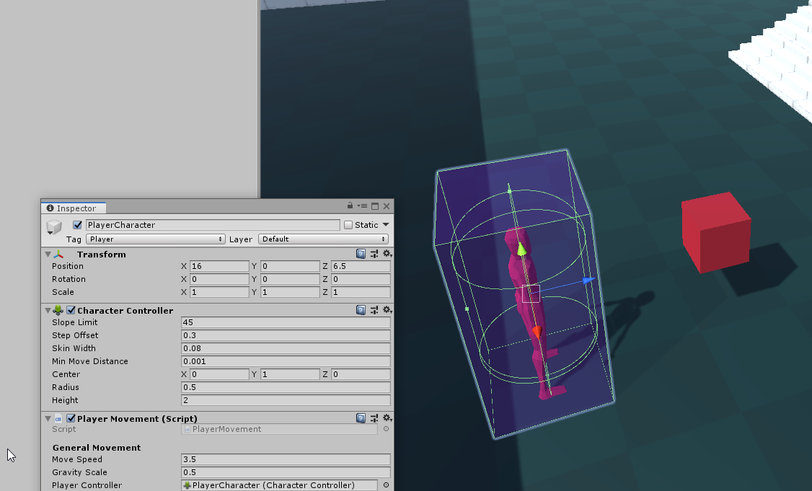This screenshot has height=491, width=812.
Task: Open the Static flags dropdown arrow
Action: click(x=386, y=225)
